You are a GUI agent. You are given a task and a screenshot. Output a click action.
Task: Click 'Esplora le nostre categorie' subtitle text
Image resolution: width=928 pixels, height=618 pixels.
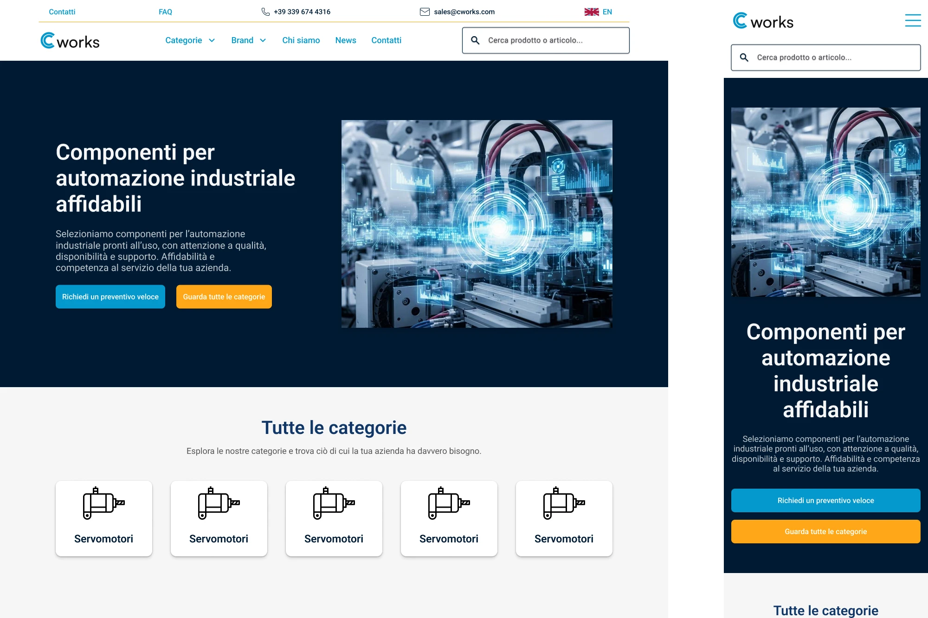[334, 451]
